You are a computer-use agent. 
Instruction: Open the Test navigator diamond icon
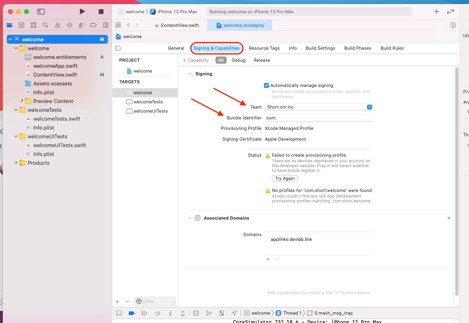[x=69, y=25]
